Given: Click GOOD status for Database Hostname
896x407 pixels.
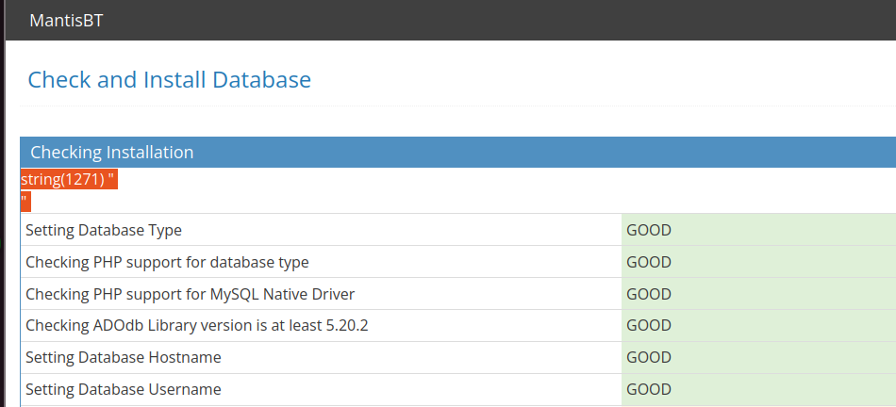Looking at the screenshot, I should (x=649, y=358).
